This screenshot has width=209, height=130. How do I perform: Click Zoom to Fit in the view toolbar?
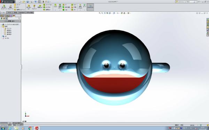click(100, 13)
